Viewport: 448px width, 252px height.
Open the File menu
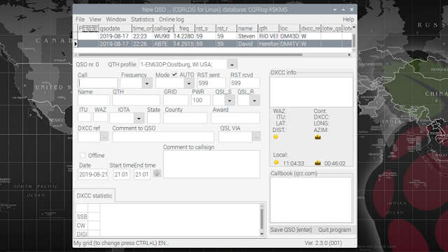pos(80,20)
